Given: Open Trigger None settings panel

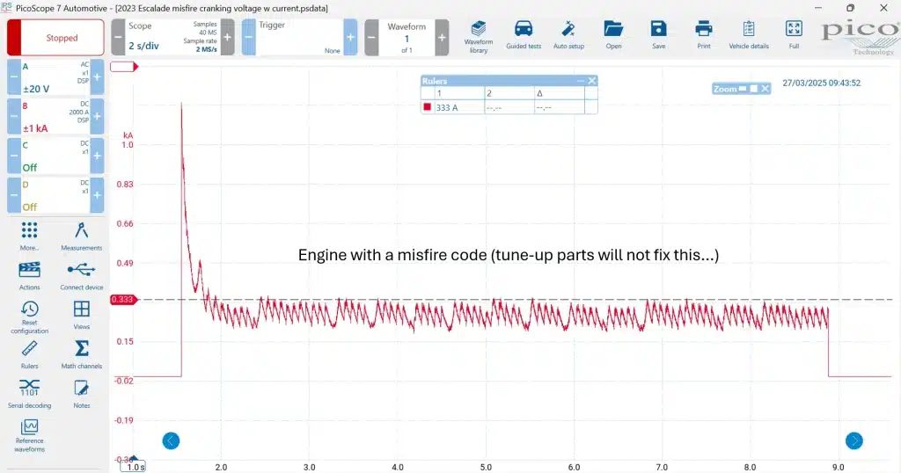Looking at the screenshot, I should pyautogui.click(x=299, y=37).
